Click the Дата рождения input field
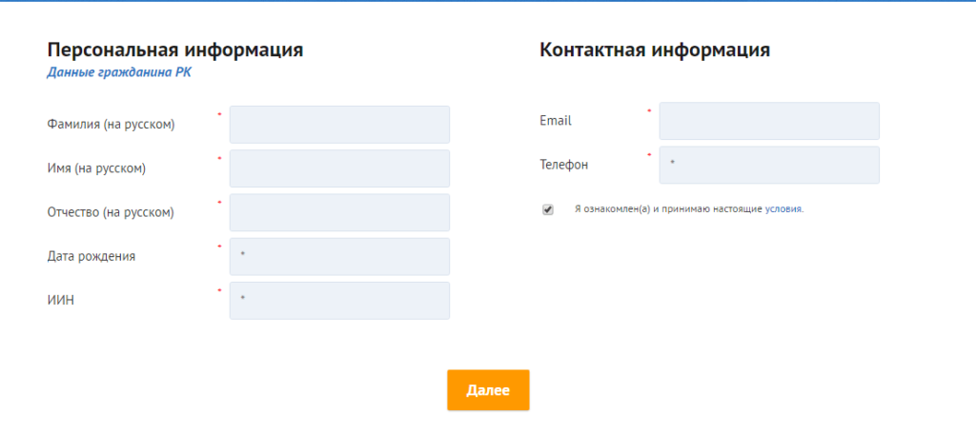The height and width of the screenshot is (434, 976). pyautogui.click(x=339, y=257)
